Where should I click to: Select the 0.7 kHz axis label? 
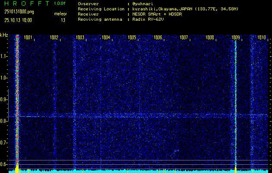coord(4,143)
